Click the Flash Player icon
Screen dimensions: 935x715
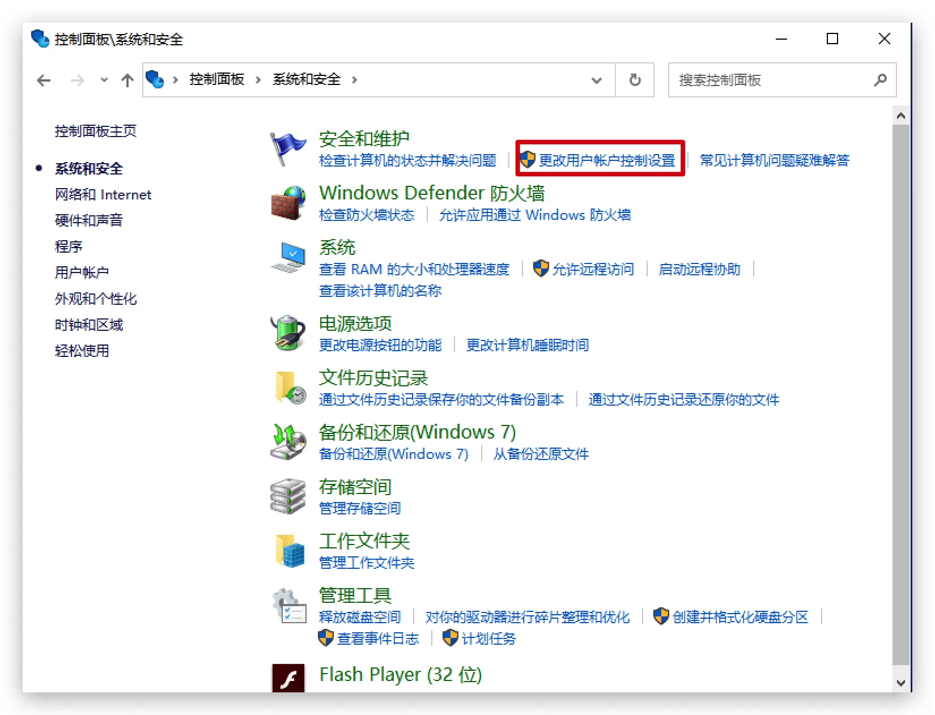click(288, 678)
